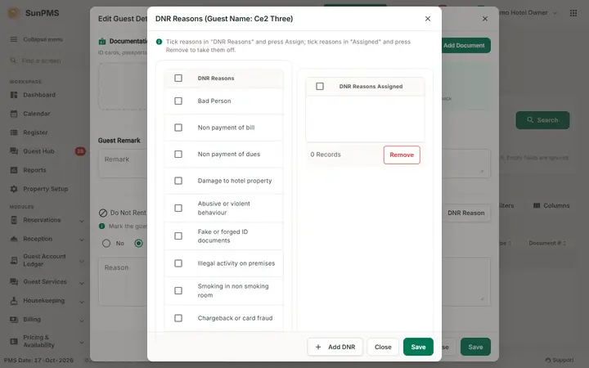Click Close in the DNR Reasons dialog

(x=383, y=347)
